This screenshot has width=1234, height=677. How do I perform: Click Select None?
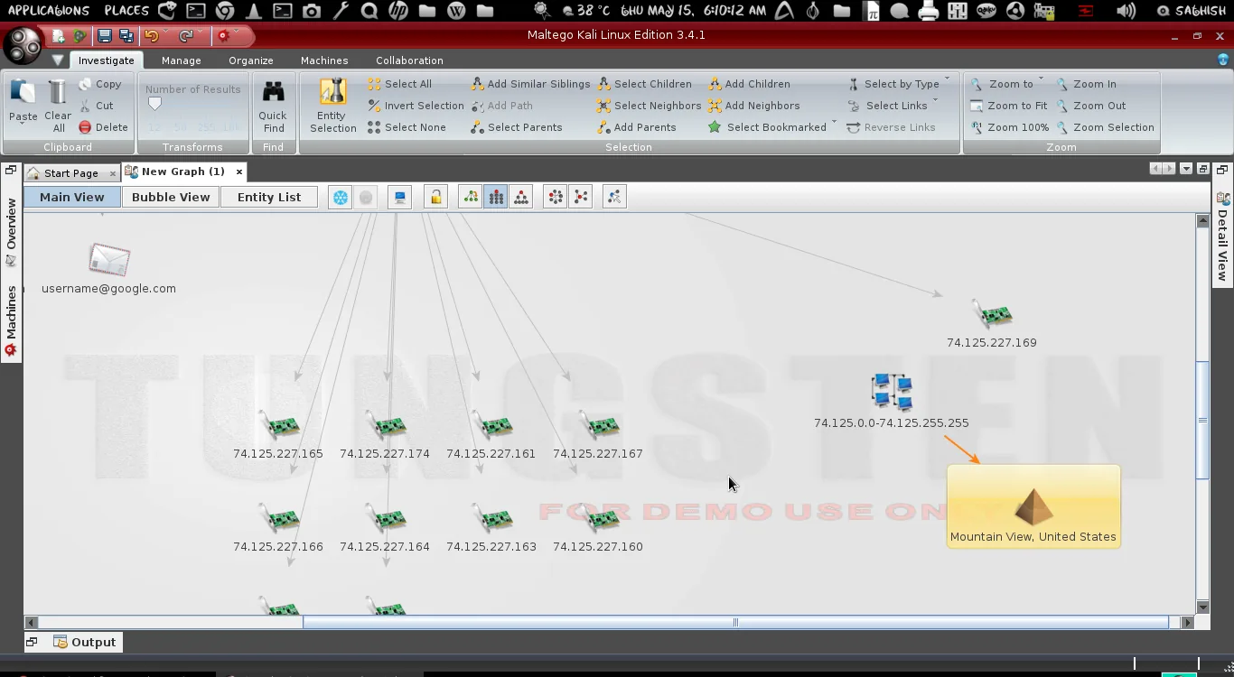point(407,127)
